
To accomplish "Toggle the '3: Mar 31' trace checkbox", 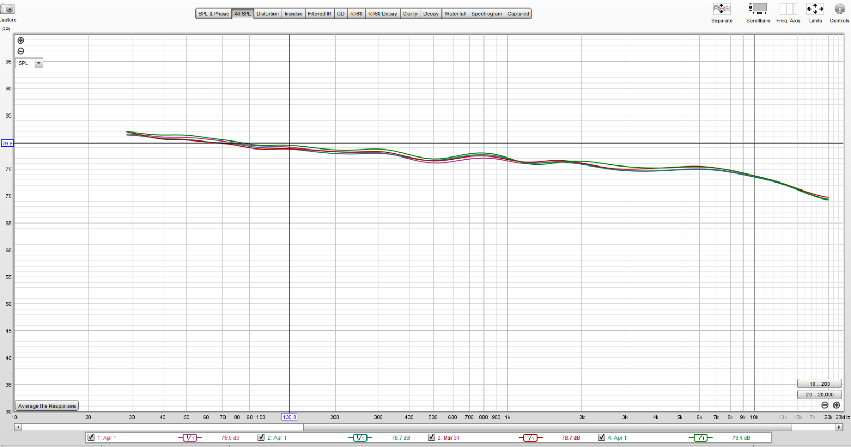I will (431, 437).
